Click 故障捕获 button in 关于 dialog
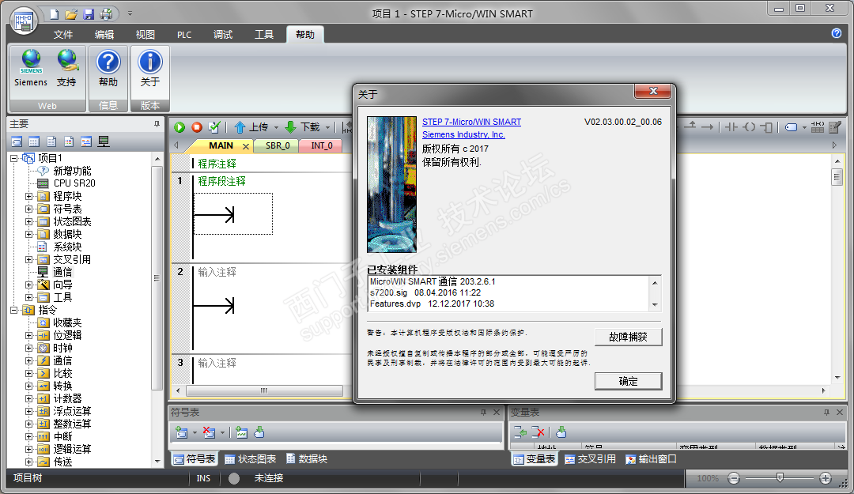This screenshot has width=854, height=494. click(x=628, y=338)
